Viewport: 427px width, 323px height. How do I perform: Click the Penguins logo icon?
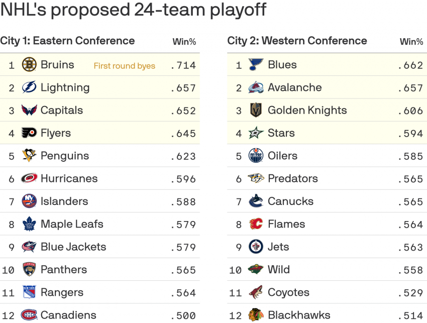pyautogui.click(x=29, y=156)
